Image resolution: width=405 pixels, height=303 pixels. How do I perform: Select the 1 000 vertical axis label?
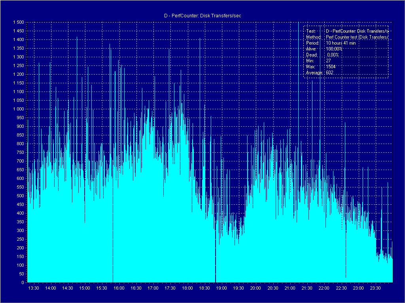tap(18, 109)
